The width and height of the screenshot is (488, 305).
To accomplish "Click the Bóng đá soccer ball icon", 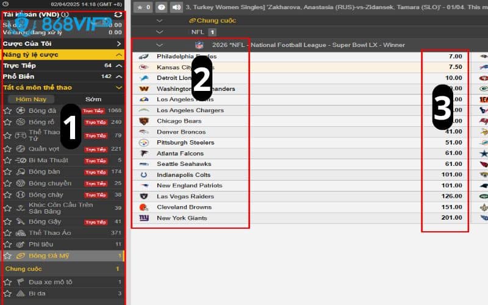I will pyautogui.click(x=21, y=110).
